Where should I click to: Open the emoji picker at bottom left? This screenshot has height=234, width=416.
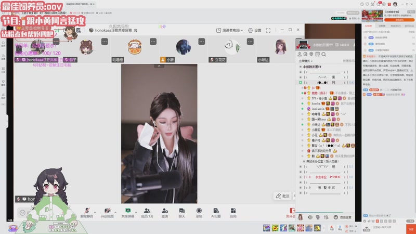pyautogui.click(x=22, y=213)
